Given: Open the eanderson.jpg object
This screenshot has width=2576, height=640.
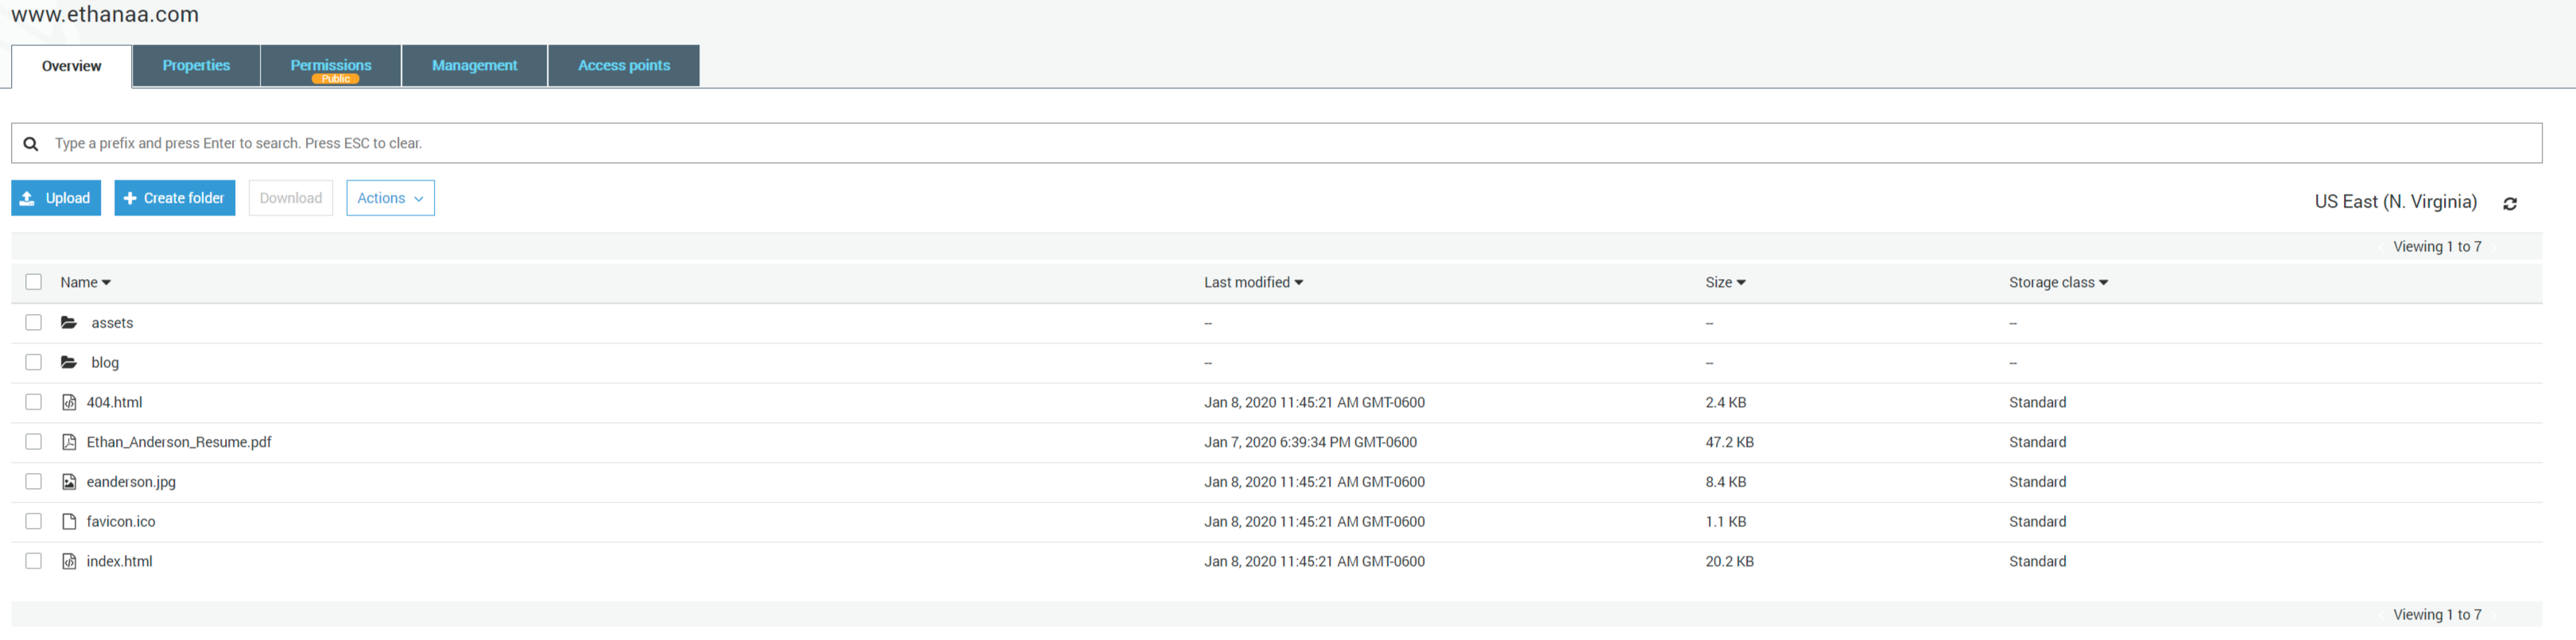Looking at the screenshot, I should click(131, 482).
